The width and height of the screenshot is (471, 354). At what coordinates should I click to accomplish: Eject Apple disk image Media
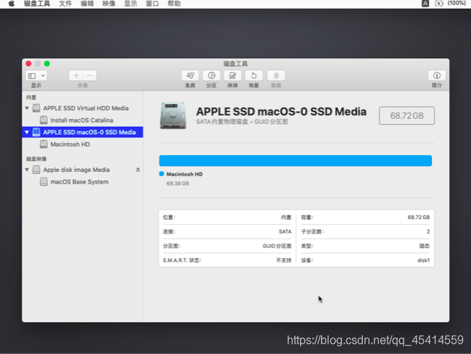click(x=138, y=170)
